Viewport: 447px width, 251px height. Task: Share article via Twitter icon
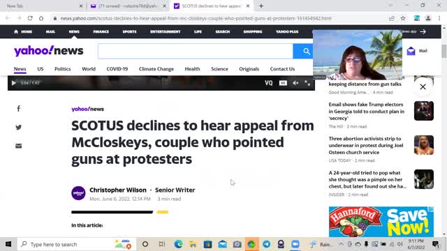coord(19,127)
